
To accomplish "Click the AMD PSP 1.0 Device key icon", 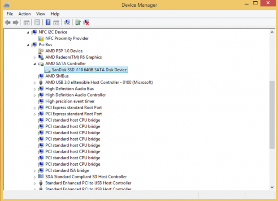I will tap(41, 51).
